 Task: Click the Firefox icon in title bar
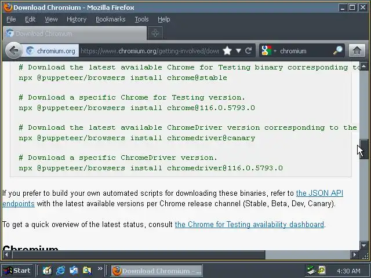tap(8, 8)
